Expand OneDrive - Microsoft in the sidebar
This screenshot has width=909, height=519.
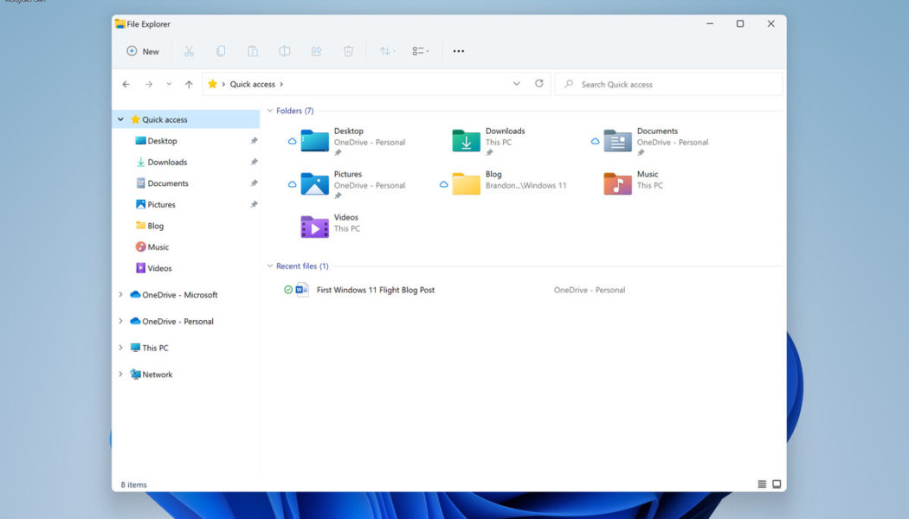(x=121, y=294)
